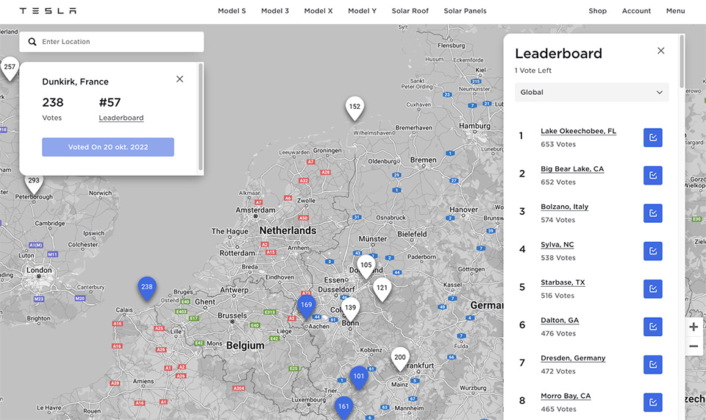Open Morro Bay, CA link

(566, 396)
